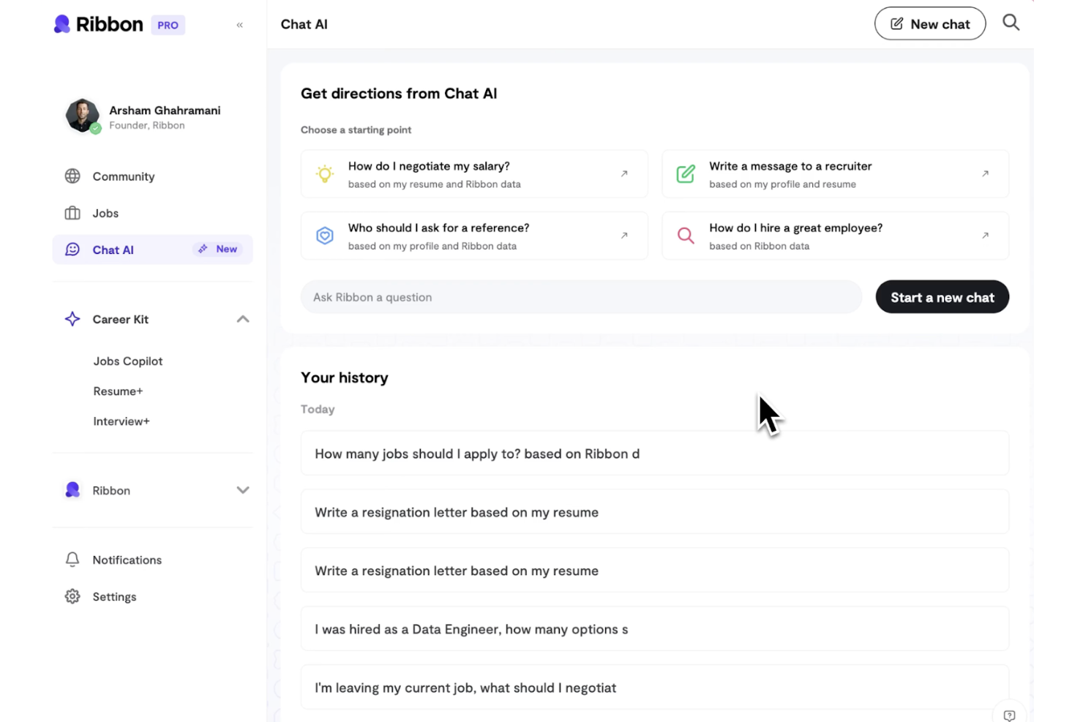Click the Career Kit label
The width and height of the screenshot is (1083, 722).
pos(121,319)
